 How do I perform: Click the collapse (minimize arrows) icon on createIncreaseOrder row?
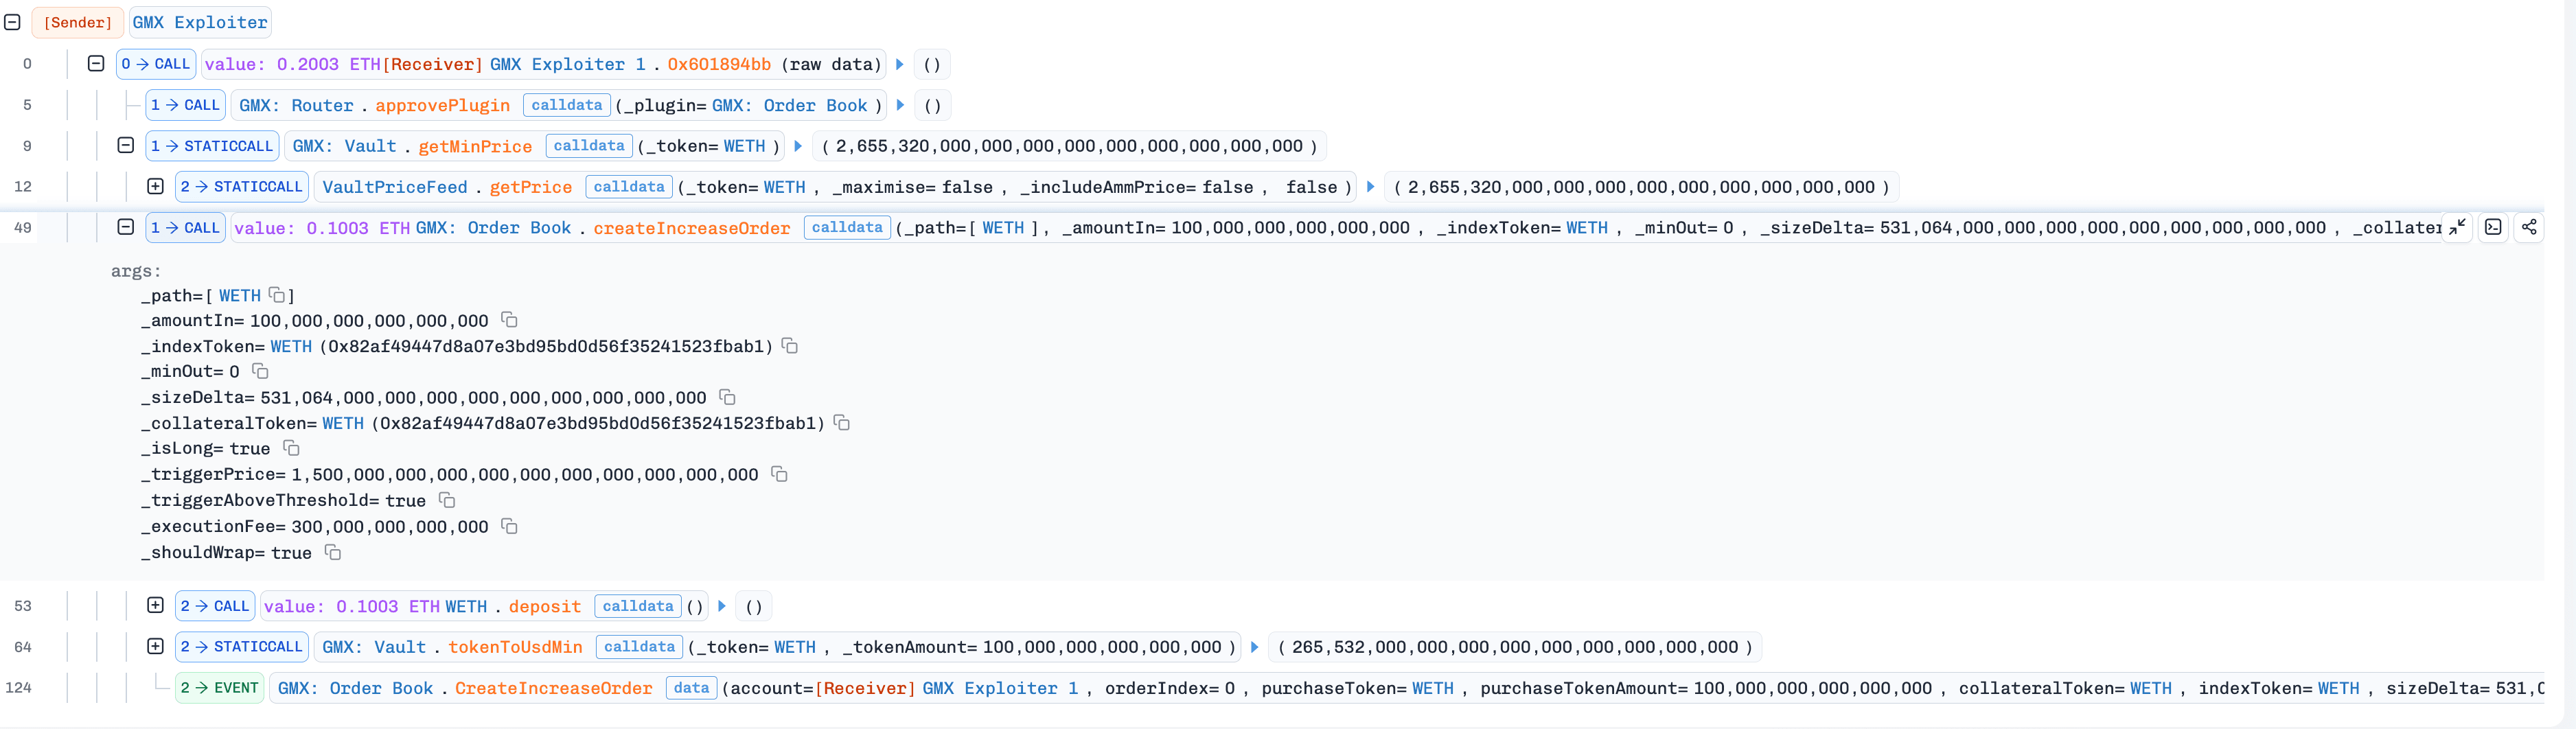(2457, 227)
